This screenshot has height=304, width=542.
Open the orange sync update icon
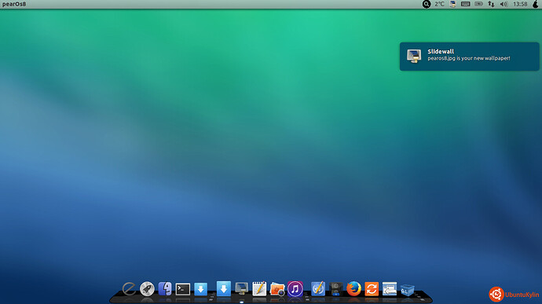pos(372,289)
